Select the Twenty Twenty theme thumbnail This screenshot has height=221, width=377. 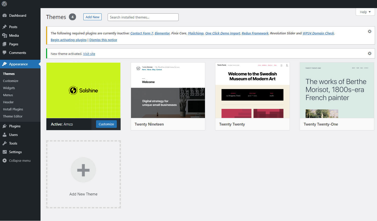click(x=252, y=90)
